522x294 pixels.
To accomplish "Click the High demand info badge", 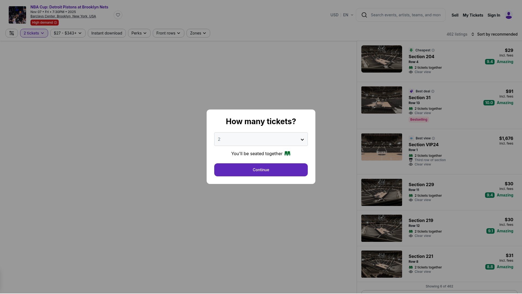I will click(45, 23).
